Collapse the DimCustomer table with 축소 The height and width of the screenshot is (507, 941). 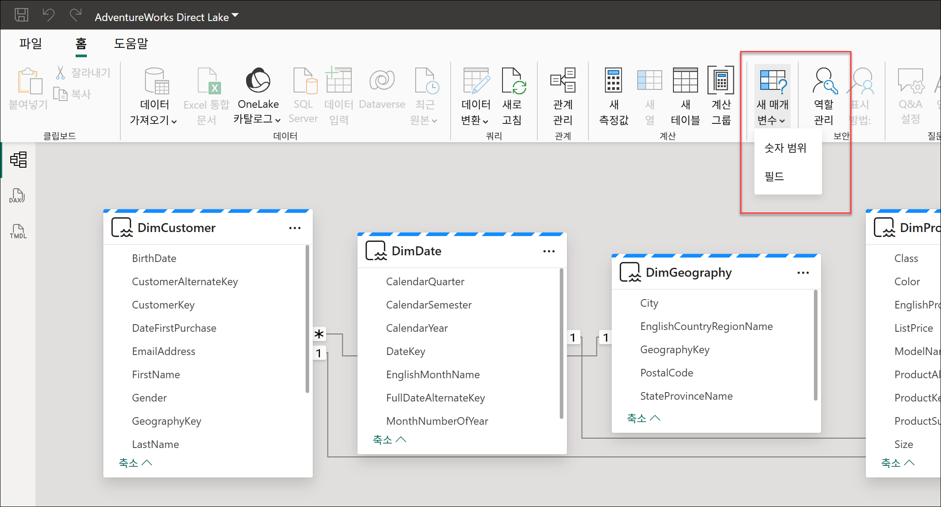coord(135,463)
